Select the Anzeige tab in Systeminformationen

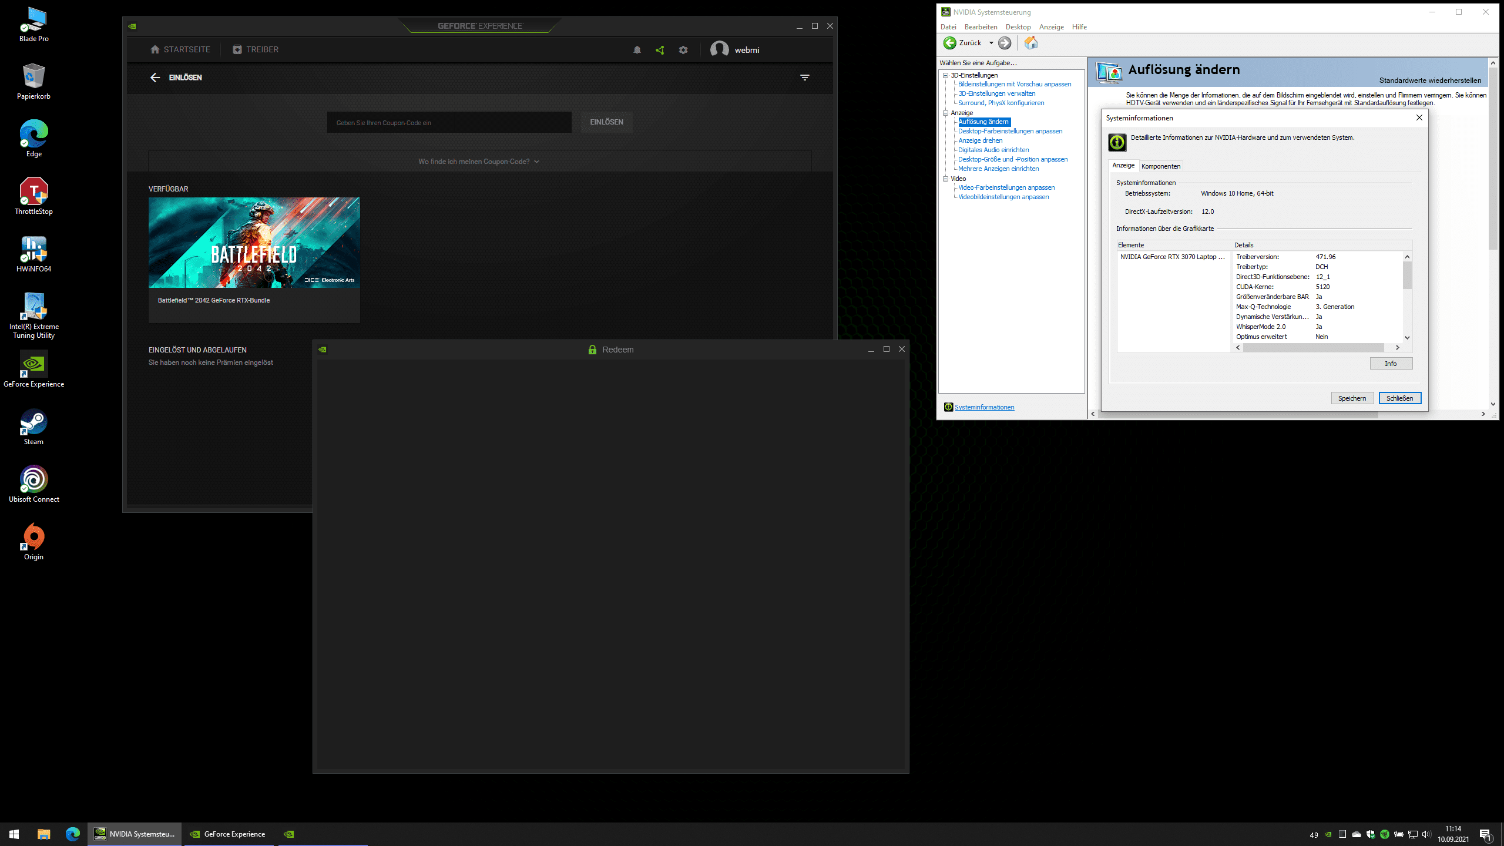(x=1123, y=166)
